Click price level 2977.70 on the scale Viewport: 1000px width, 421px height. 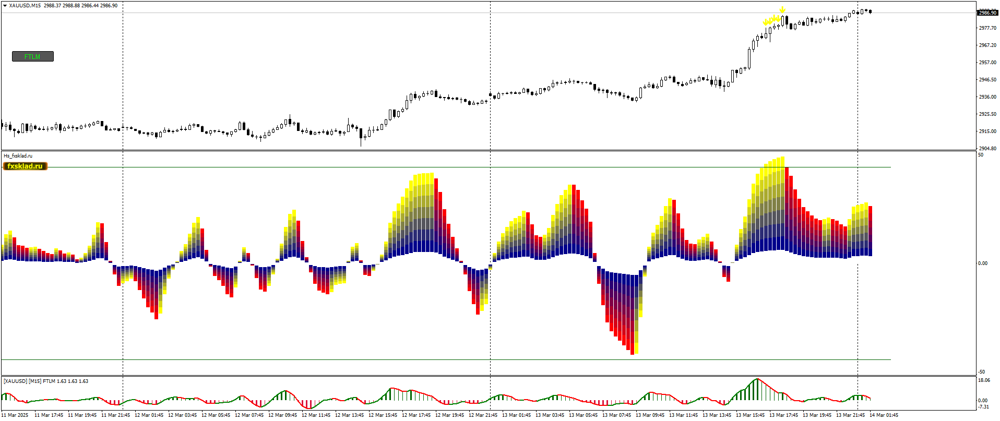click(x=987, y=28)
